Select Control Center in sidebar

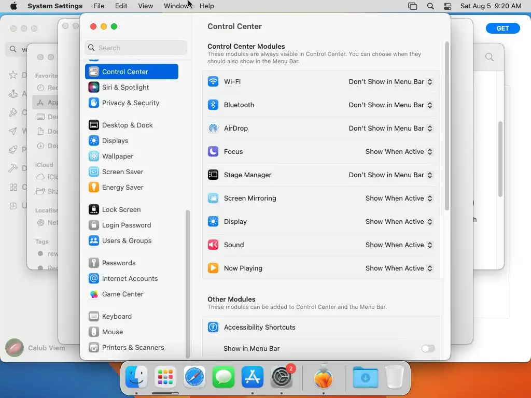(132, 72)
